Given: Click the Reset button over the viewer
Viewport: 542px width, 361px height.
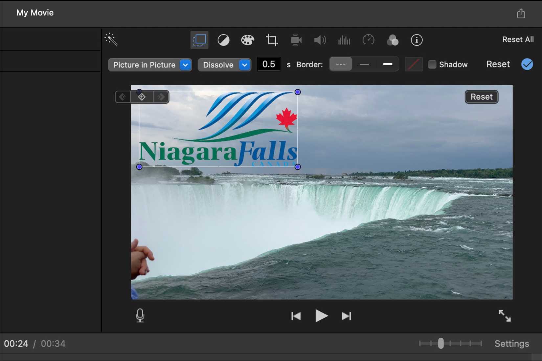Looking at the screenshot, I should click(481, 97).
